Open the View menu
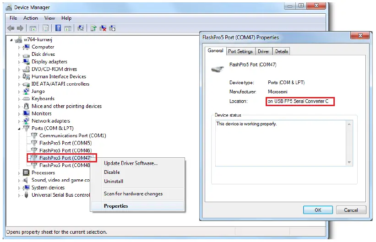 pyautogui.click(x=49, y=18)
